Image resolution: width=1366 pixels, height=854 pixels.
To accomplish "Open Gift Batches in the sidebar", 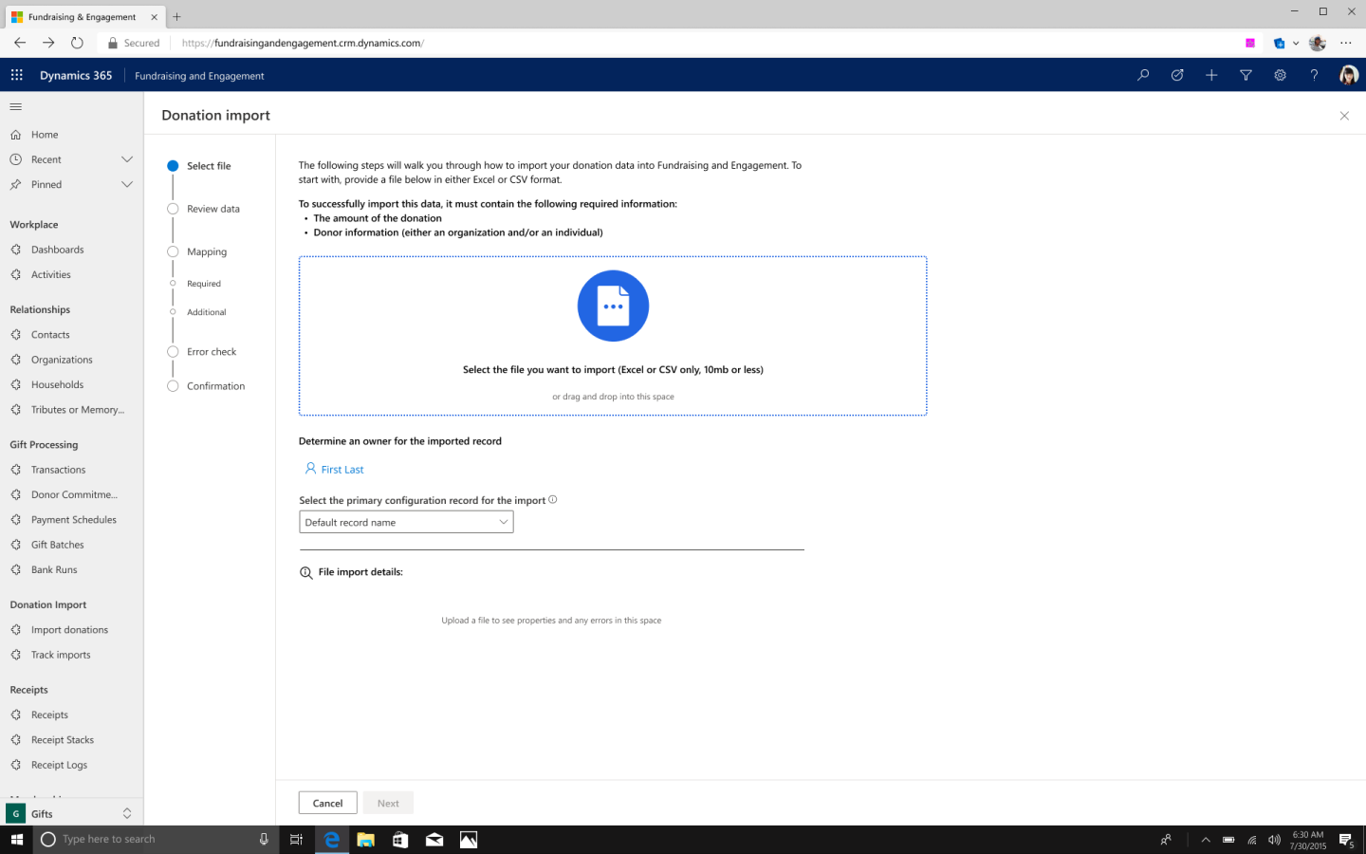I will pos(57,545).
